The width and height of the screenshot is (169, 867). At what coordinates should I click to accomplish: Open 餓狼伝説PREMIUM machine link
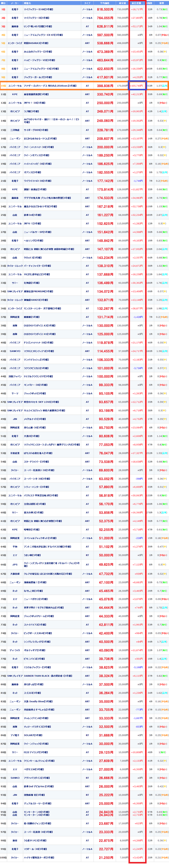tap(39, 291)
